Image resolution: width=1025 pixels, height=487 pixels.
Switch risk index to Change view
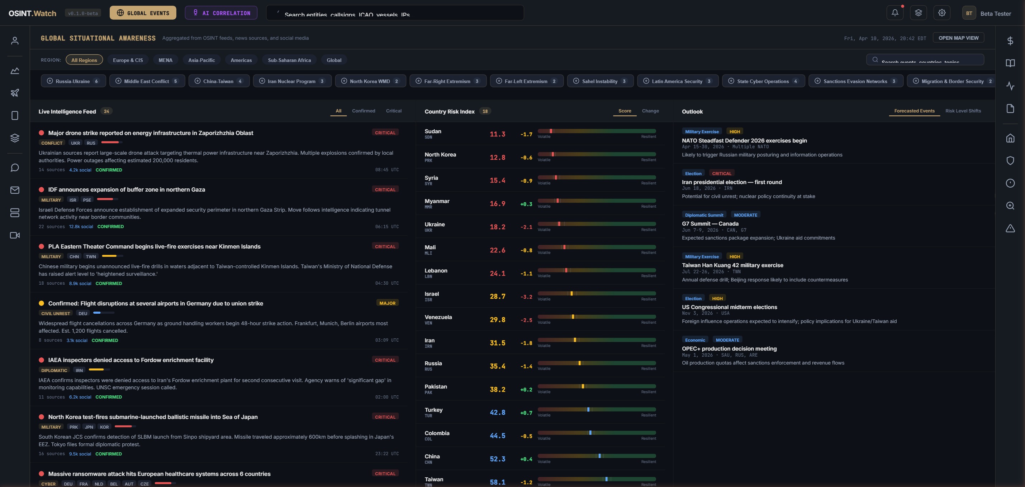point(650,111)
